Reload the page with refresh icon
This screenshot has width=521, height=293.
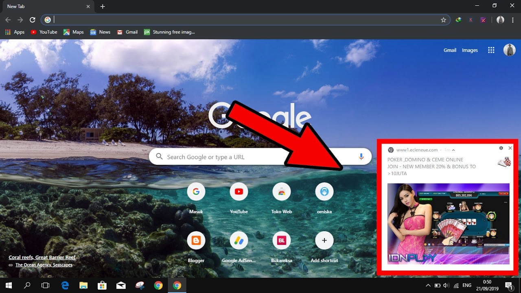point(33,20)
